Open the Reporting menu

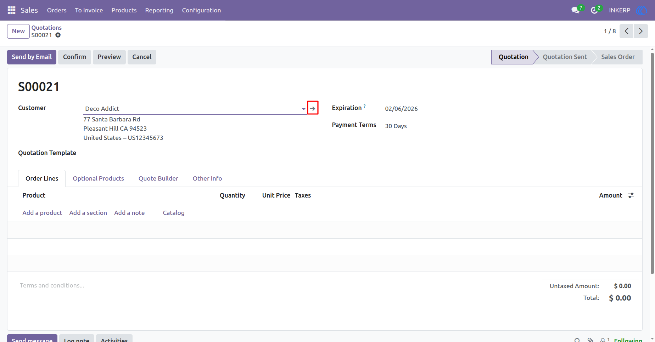(159, 10)
